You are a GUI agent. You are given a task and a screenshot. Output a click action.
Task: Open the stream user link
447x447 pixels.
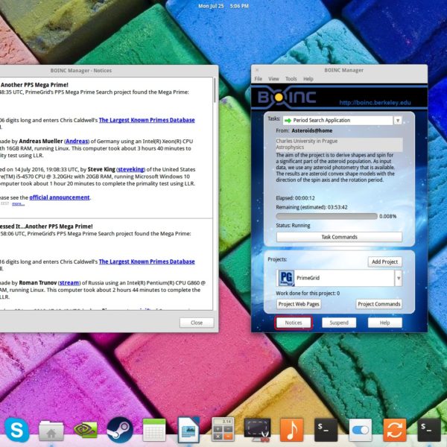tap(69, 283)
